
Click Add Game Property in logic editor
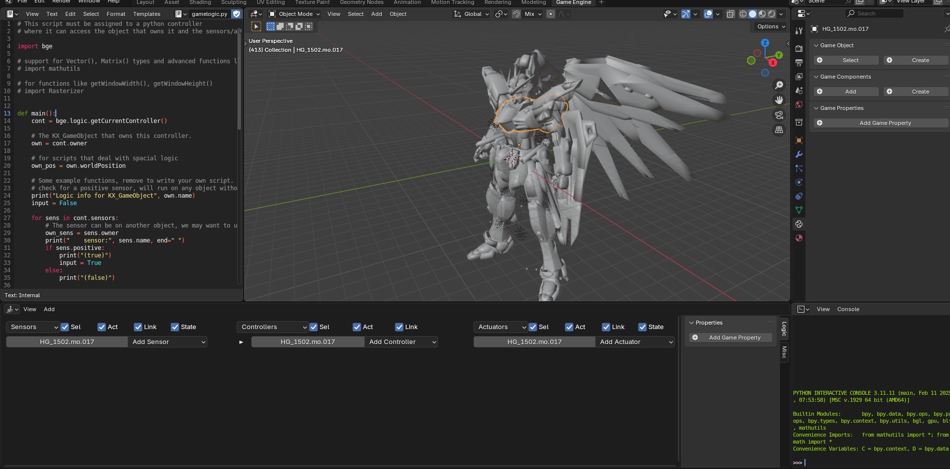click(731, 338)
